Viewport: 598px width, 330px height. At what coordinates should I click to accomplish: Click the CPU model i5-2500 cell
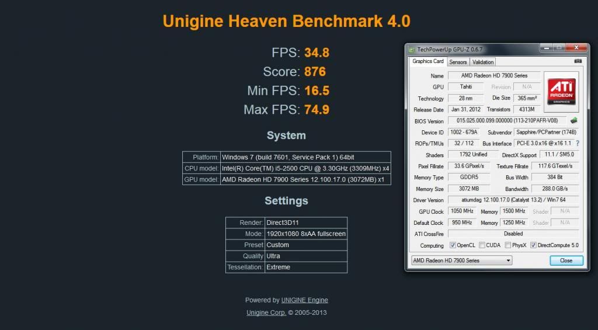pyautogui.click(x=305, y=168)
